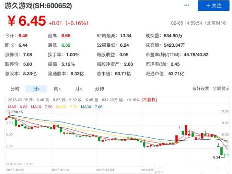Click the 52周最高 value 13.34
232x174 pixels.
click(x=126, y=36)
